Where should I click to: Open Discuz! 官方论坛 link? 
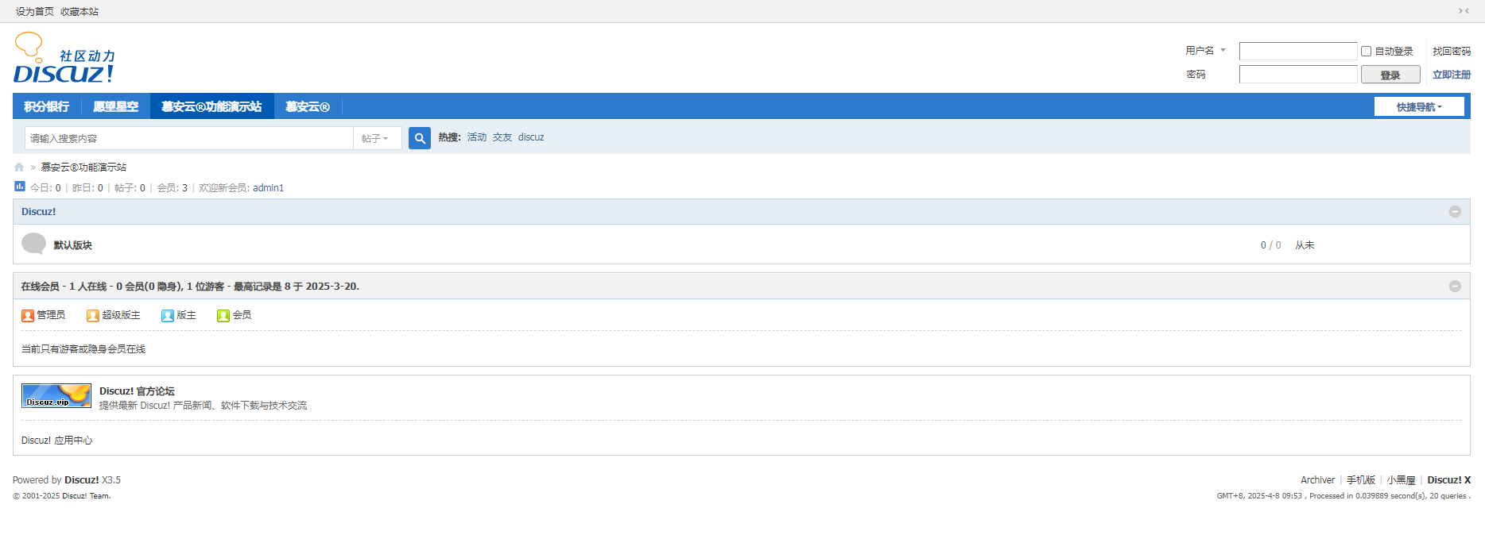(137, 391)
